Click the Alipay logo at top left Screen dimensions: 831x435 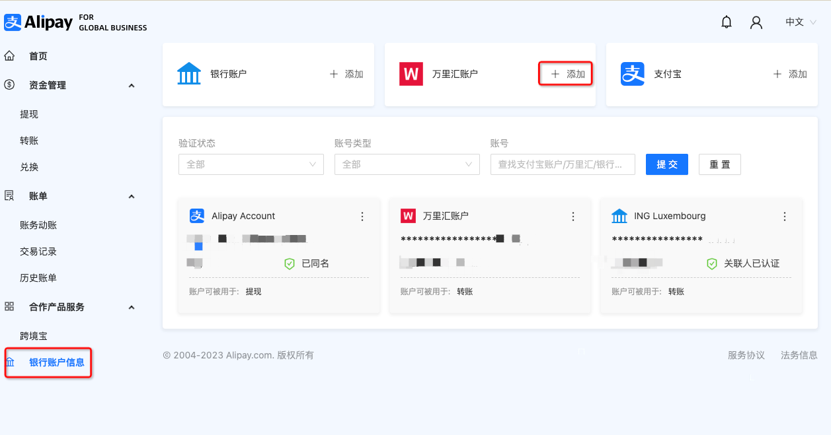click(40, 21)
